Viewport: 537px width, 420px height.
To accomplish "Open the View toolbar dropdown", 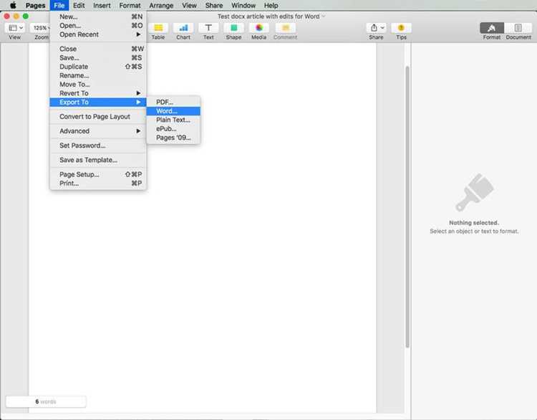I will [x=15, y=28].
